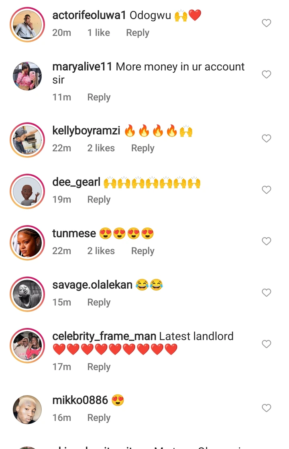Open savage.olalekan's username profile
This screenshot has height=449, width=289.
92,285
